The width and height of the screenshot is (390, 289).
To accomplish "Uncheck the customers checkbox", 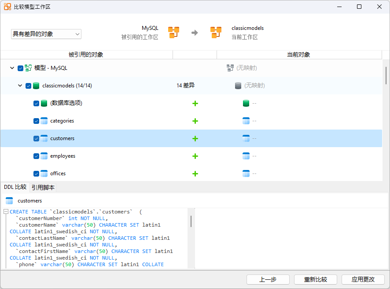I will point(36,138).
